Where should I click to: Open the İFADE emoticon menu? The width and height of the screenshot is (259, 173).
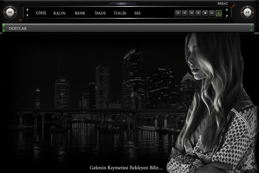point(100,13)
